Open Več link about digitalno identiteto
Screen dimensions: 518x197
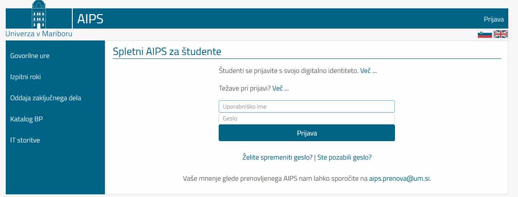pos(369,70)
